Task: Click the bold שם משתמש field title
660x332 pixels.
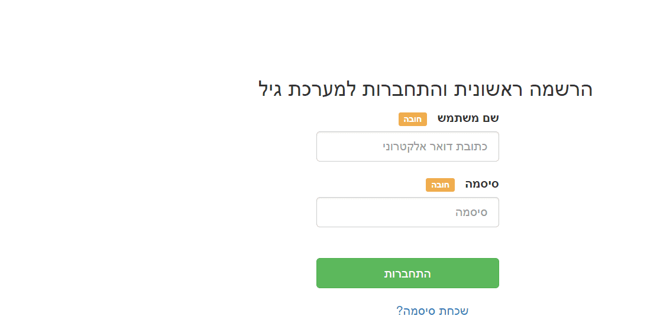Action: (x=468, y=118)
